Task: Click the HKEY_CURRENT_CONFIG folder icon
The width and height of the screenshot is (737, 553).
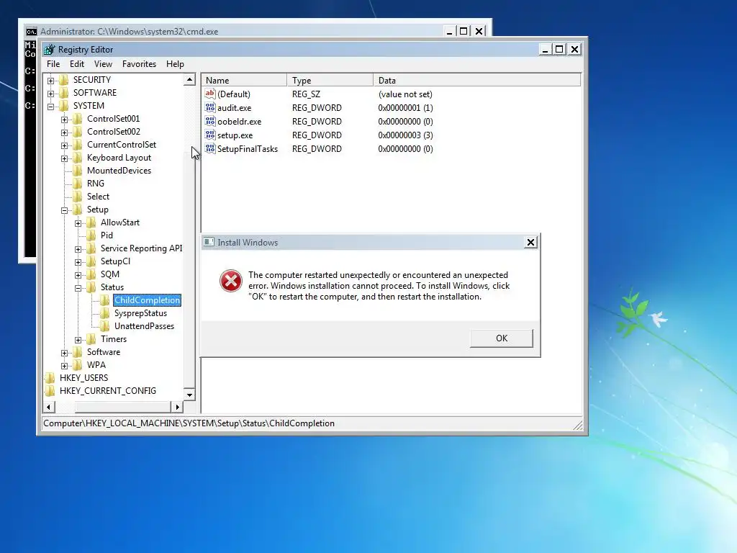Action: pyautogui.click(x=50, y=391)
